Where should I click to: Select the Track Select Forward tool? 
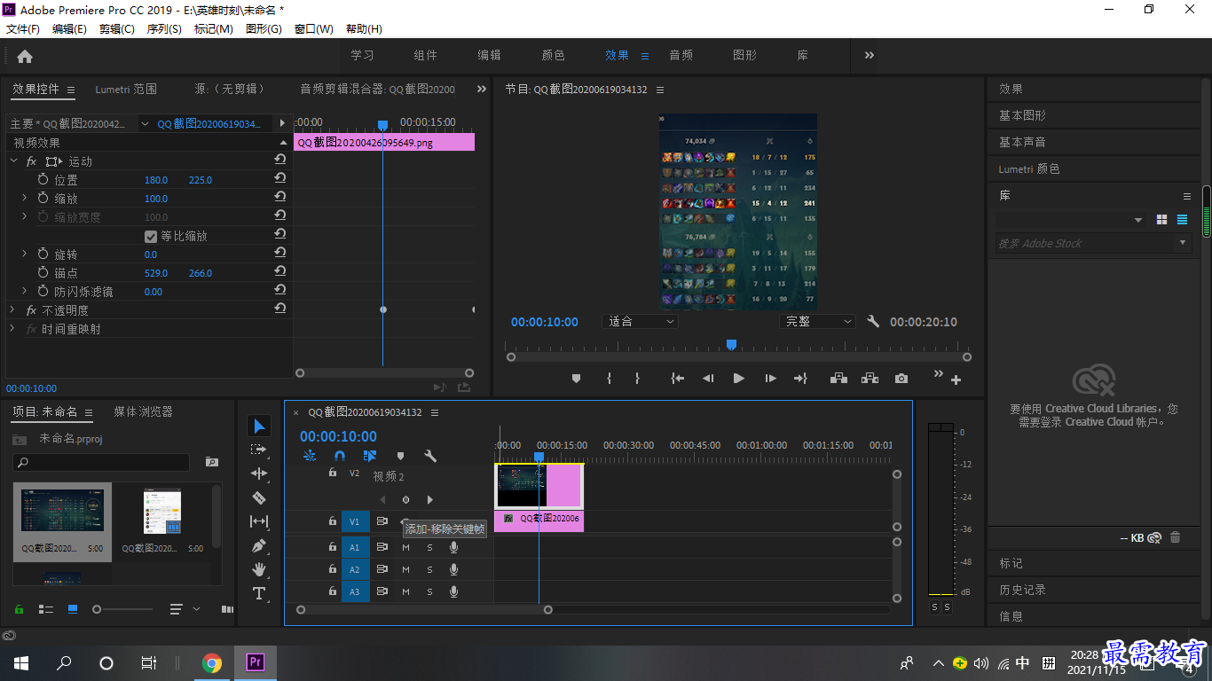pos(259,450)
